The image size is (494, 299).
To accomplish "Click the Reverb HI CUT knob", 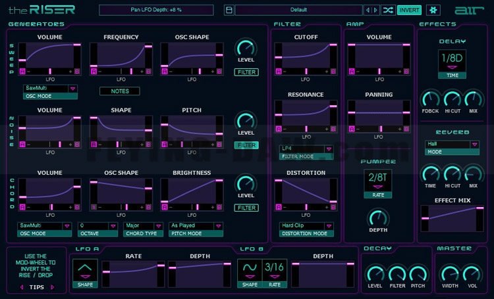I will 453,173.
